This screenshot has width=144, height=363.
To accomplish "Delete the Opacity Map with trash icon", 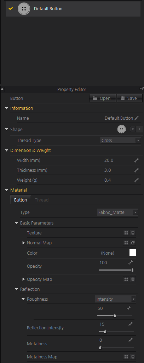I will tap(133, 279).
